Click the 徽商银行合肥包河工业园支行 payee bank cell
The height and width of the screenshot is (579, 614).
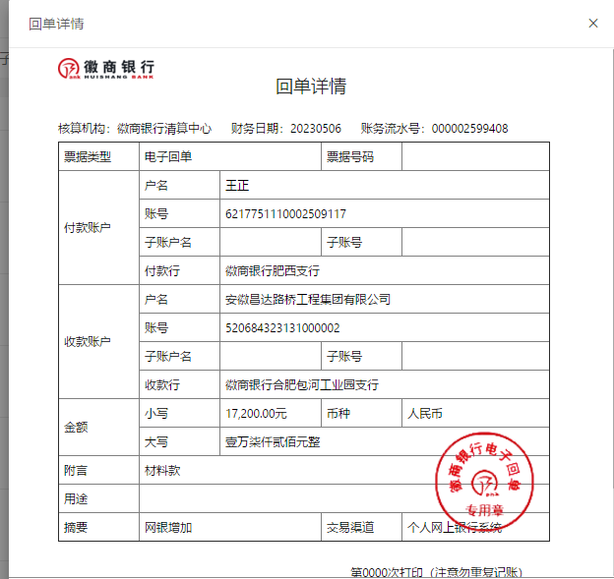tap(301, 384)
